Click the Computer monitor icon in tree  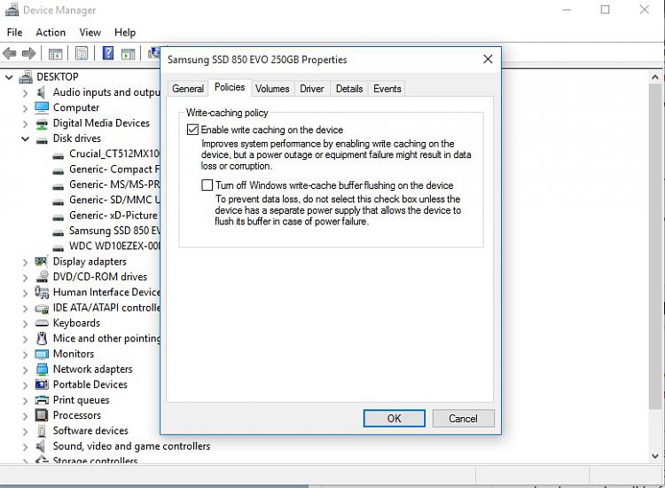[42, 107]
